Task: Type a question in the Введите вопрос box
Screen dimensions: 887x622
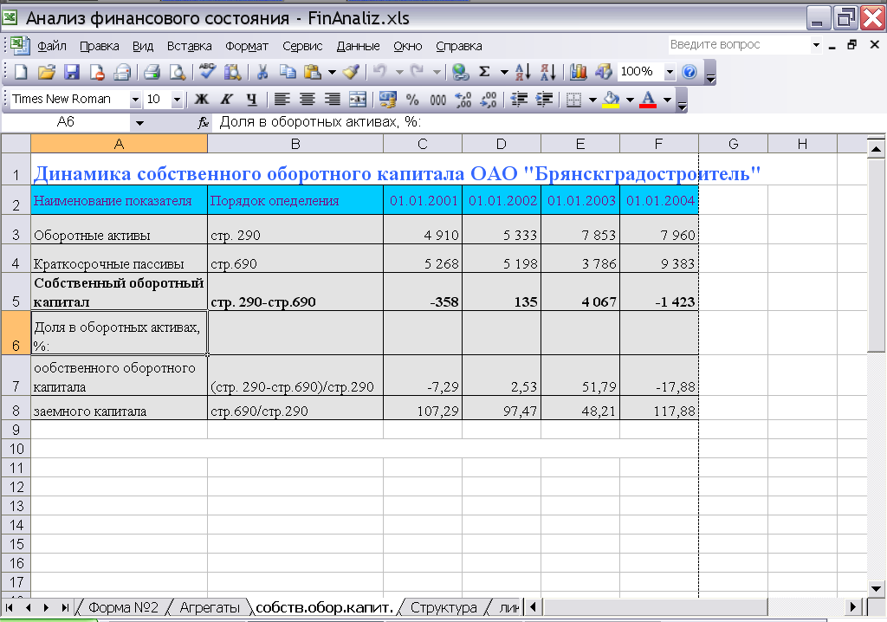Action: (x=740, y=45)
